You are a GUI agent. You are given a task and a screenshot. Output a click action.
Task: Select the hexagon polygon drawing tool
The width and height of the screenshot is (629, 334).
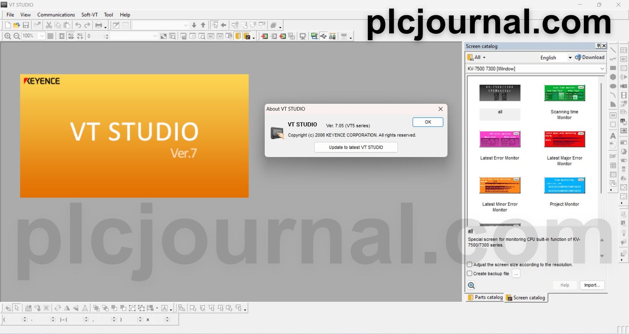point(613,77)
